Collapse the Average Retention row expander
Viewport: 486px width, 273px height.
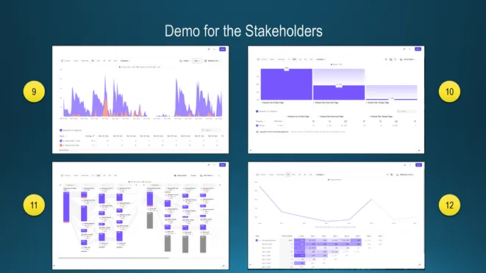pos(260,240)
